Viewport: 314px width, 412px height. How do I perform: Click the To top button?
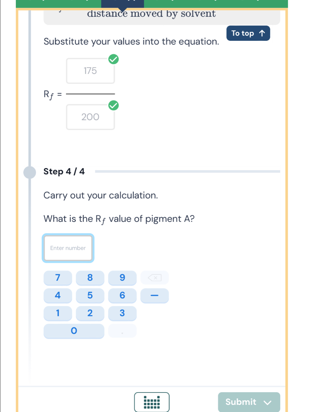point(248,33)
